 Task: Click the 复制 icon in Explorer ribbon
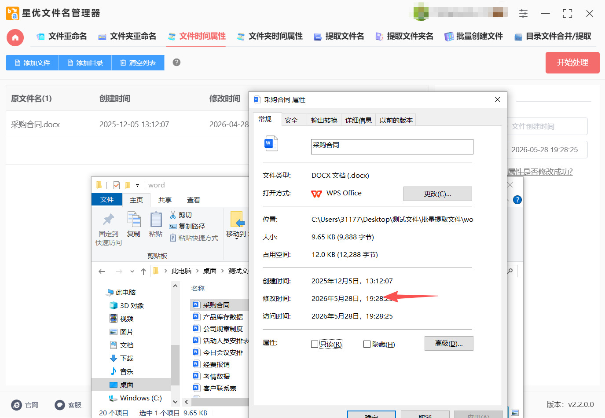coord(134,219)
